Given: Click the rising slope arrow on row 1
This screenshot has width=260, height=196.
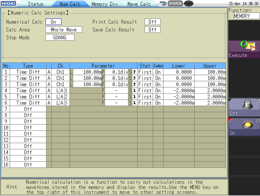Looking at the screenshot, I should tap(134, 72).
